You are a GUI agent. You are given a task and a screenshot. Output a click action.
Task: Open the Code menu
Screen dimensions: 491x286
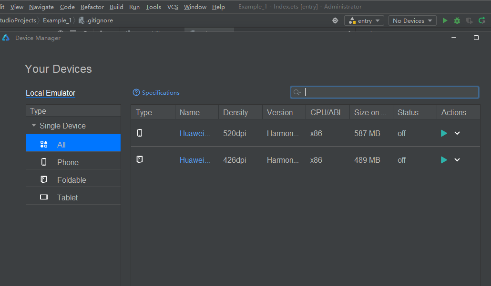pos(67,7)
